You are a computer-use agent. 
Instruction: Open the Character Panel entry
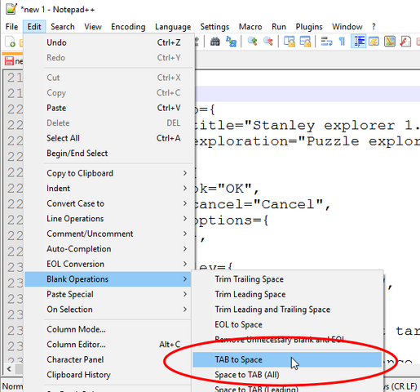(x=108, y=359)
